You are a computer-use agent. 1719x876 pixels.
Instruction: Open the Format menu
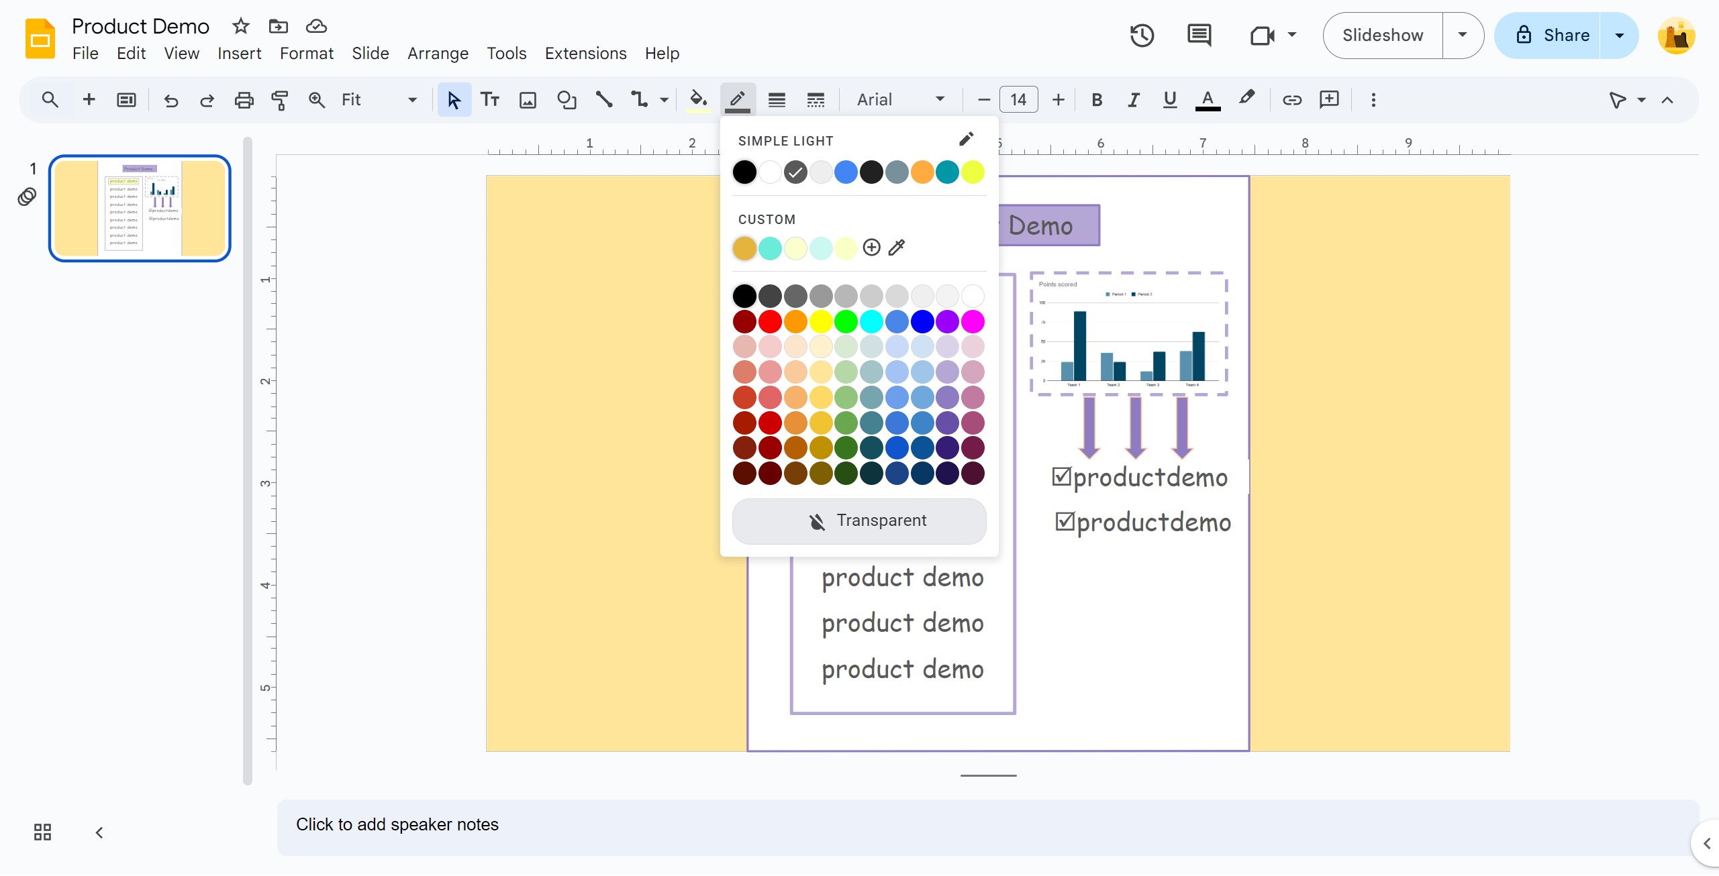[x=306, y=53]
